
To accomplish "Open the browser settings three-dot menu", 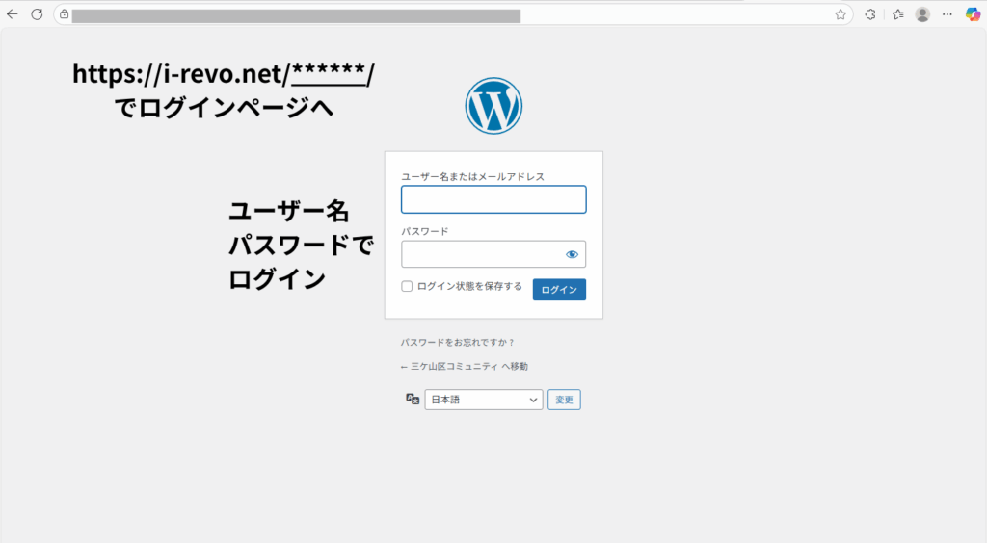I will pyautogui.click(x=947, y=14).
